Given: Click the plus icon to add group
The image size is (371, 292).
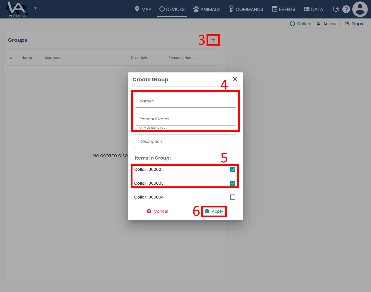Looking at the screenshot, I should coord(213,40).
